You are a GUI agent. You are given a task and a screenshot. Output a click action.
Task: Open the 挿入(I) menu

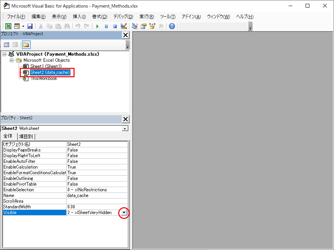coord(79,17)
